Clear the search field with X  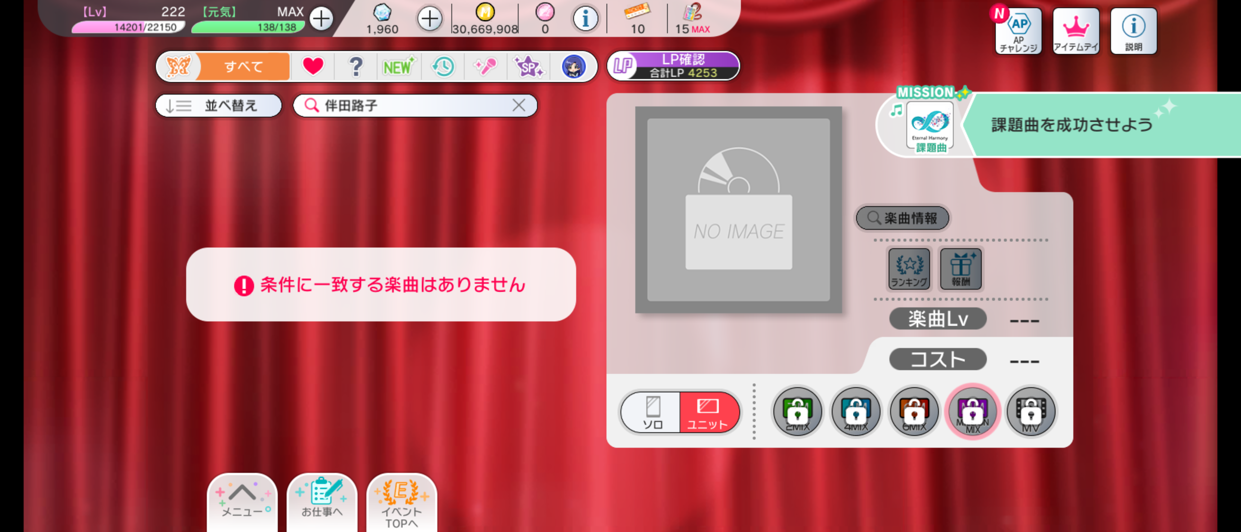click(519, 105)
